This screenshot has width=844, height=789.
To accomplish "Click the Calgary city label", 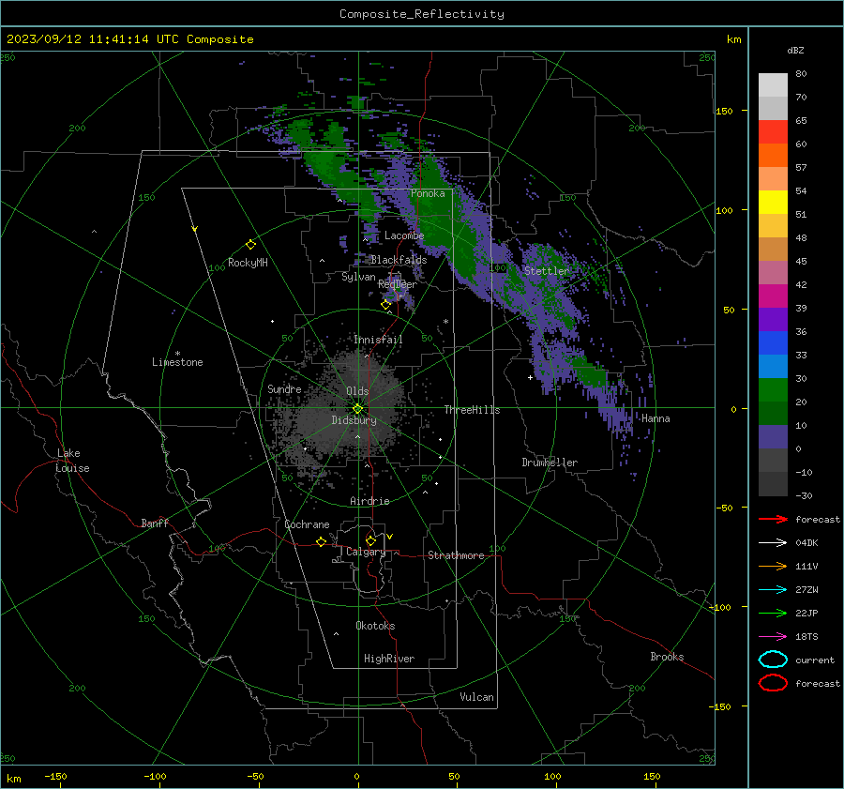I will (x=366, y=552).
